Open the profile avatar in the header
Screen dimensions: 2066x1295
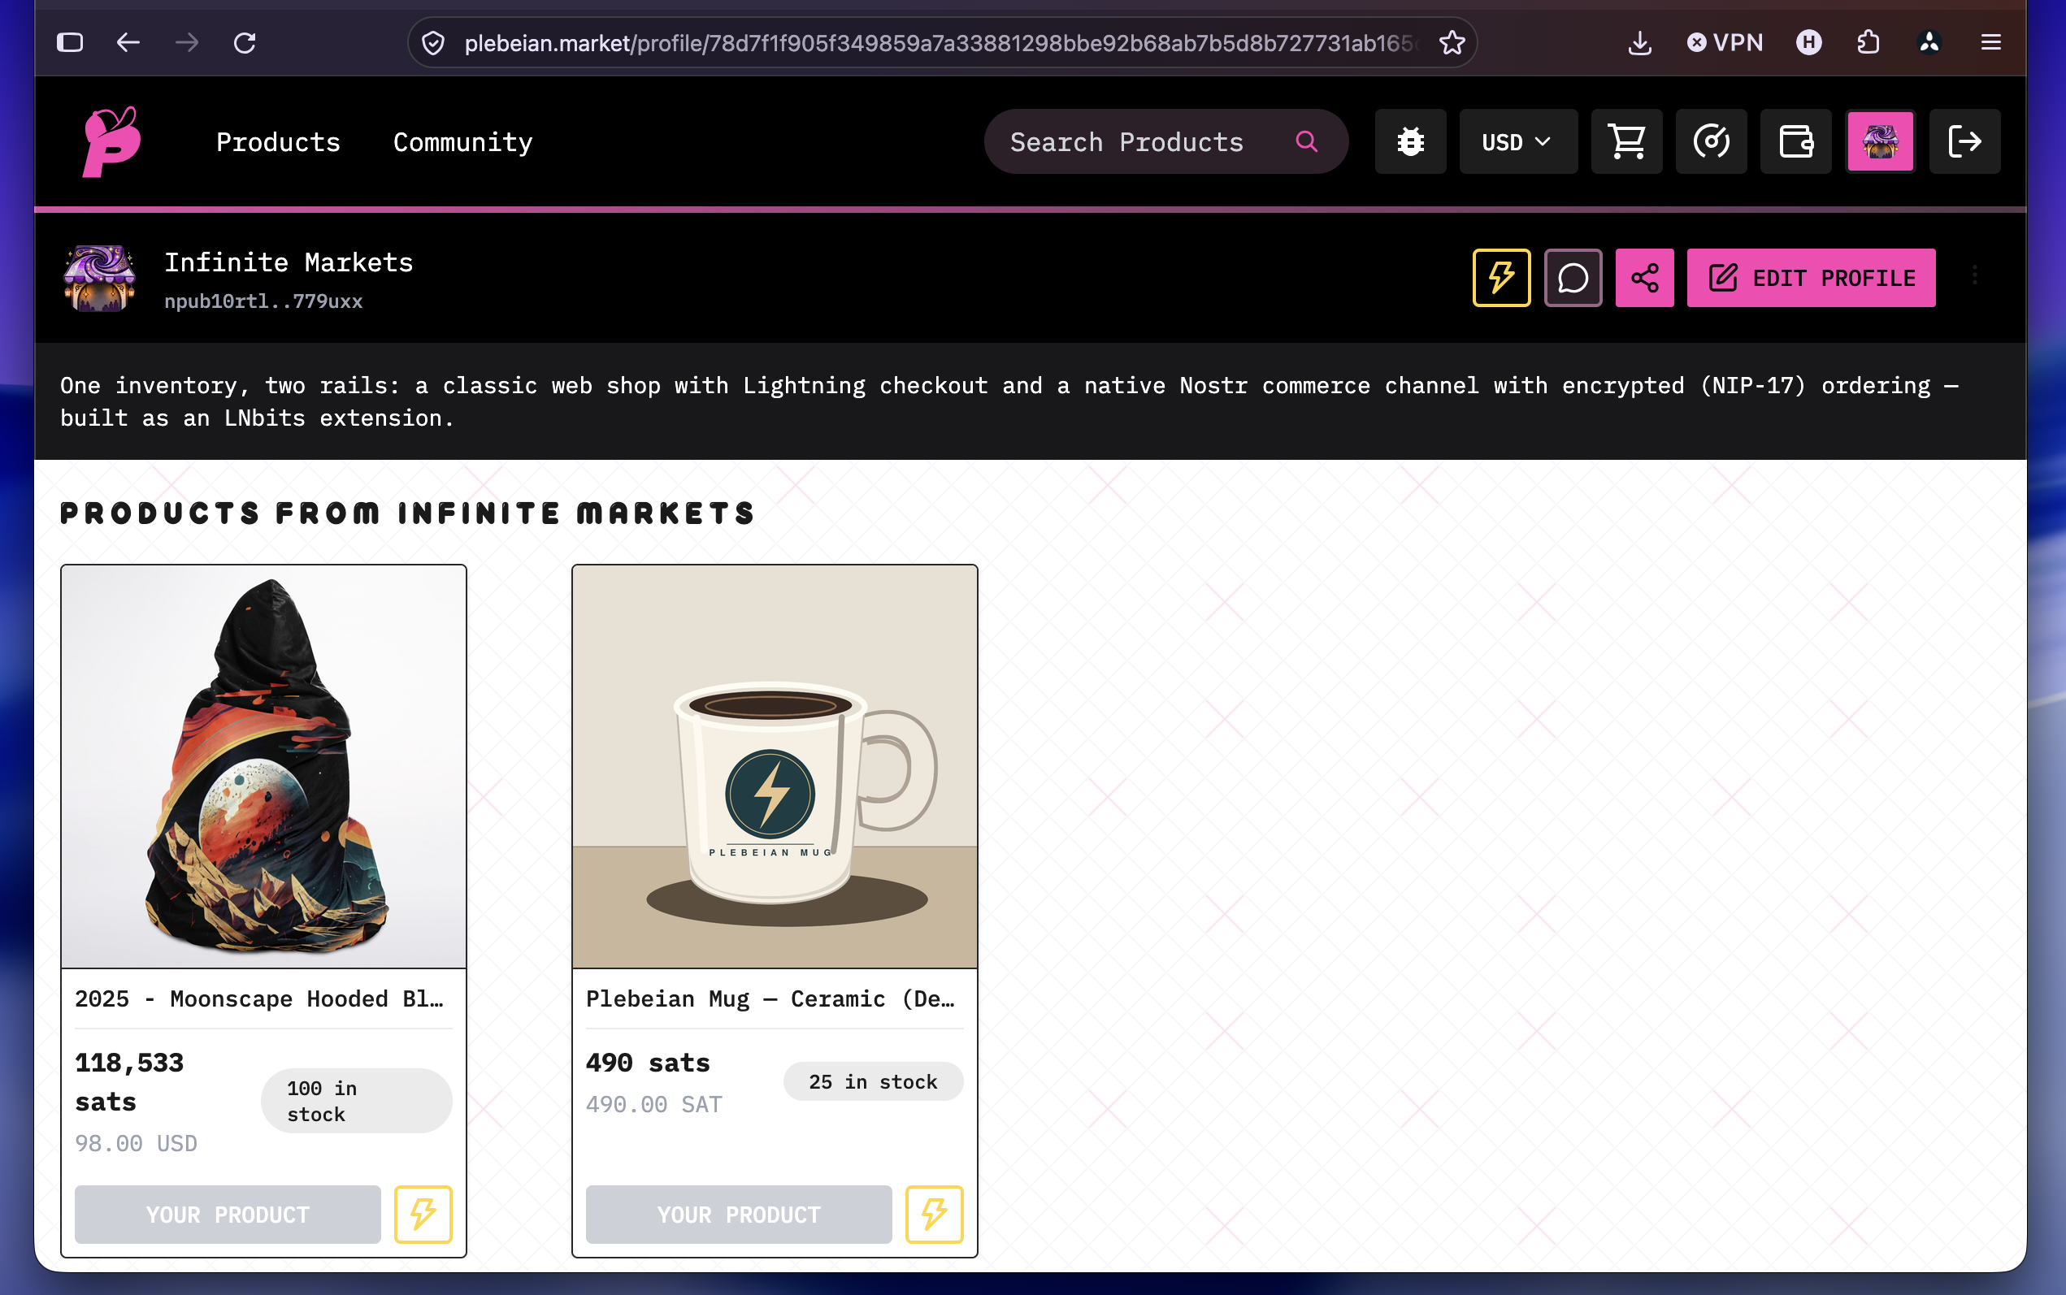[x=1880, y=141]
